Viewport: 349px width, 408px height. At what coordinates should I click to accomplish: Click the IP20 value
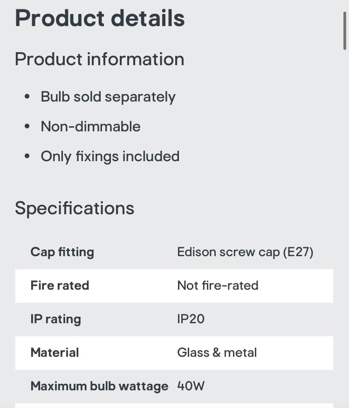pyautogui.click(x=191, y=319)
